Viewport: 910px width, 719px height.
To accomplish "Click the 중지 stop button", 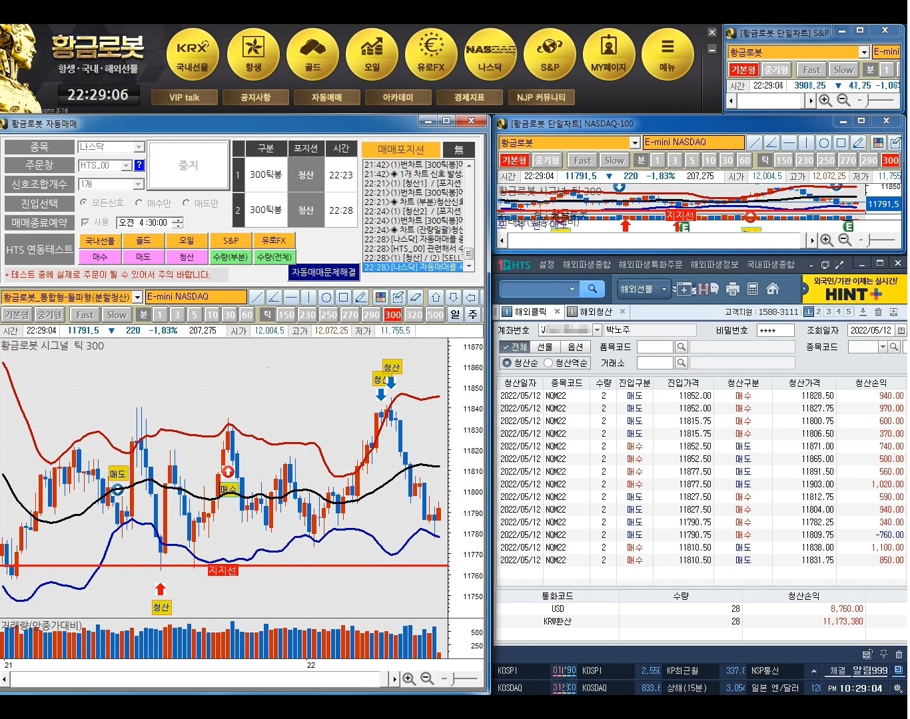I will (x=189, y=165).
